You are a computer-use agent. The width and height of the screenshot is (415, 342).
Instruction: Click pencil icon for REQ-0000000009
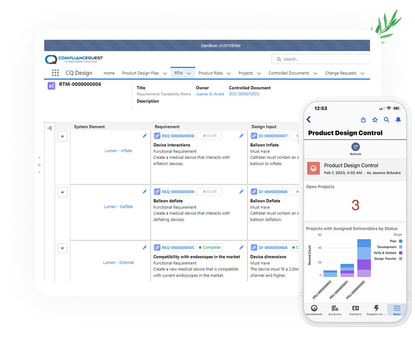(x=242, y=191)
